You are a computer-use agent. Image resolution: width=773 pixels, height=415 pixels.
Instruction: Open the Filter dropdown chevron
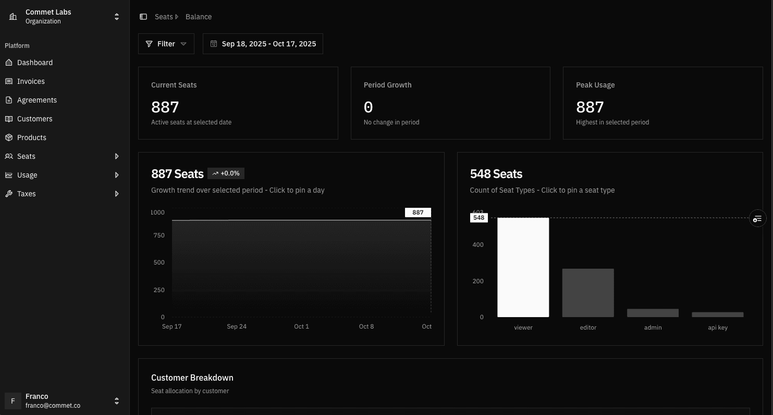point(183,44)
